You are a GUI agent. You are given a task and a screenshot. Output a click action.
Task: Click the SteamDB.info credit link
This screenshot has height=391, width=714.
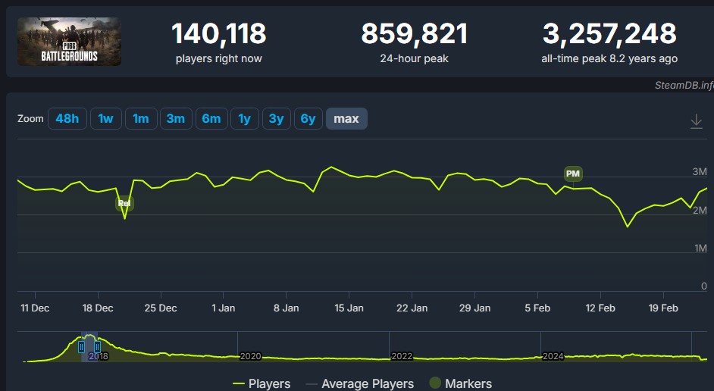pos(684,85)
